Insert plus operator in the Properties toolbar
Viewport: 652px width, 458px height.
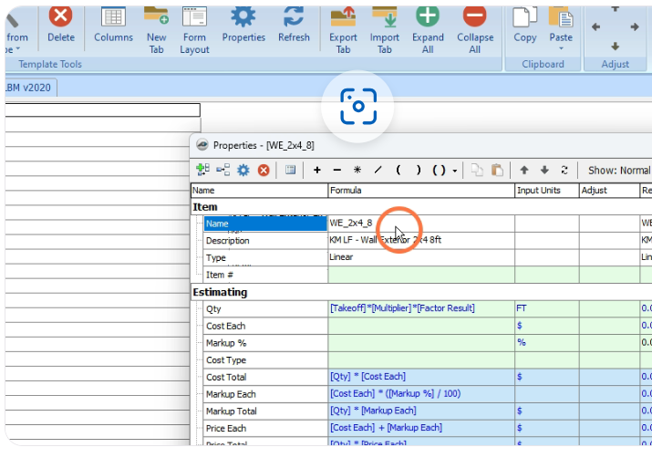point(317,170)
